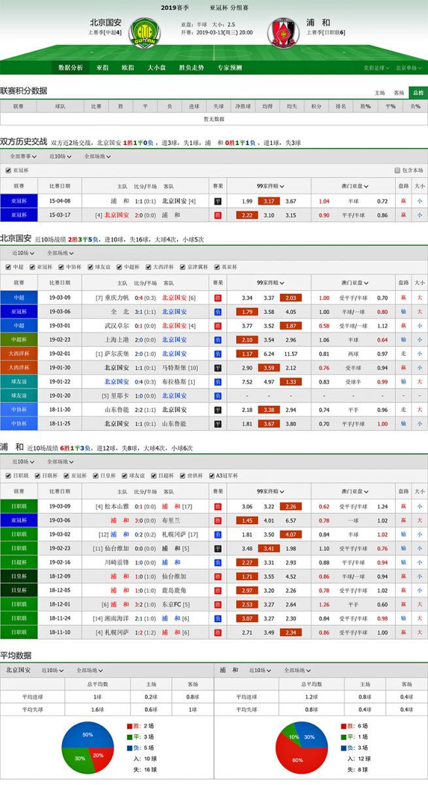Open the 鹿岛鹿角 team link
This screenshot has width=428, height=785.
pyautogui.click(x=174, y=590)
